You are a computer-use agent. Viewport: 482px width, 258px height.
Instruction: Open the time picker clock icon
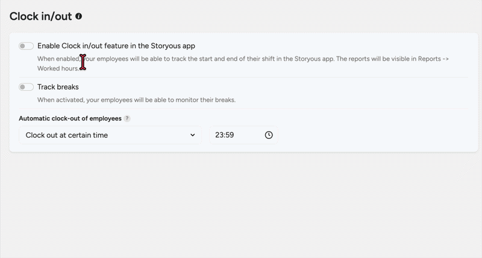(269, 135)
